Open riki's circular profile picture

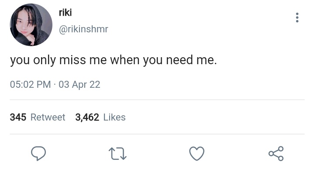tap(31, 25)
